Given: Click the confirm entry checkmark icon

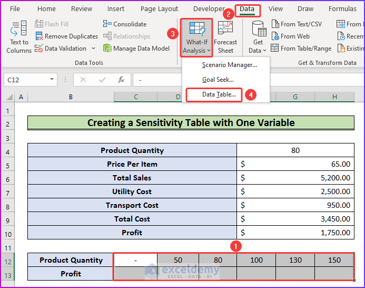Looking at the screenshot, I should pyautogui.click(x=102, y=80).
